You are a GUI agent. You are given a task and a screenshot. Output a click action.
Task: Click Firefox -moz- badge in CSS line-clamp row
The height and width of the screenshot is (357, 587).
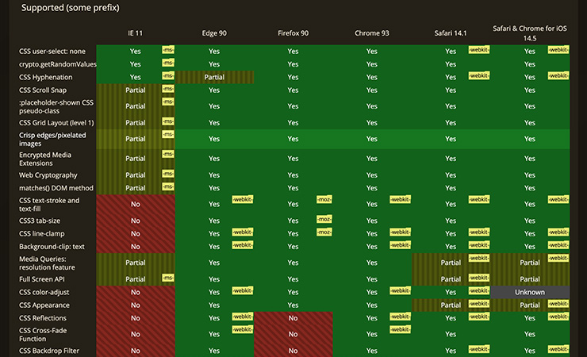click(324, 232)
